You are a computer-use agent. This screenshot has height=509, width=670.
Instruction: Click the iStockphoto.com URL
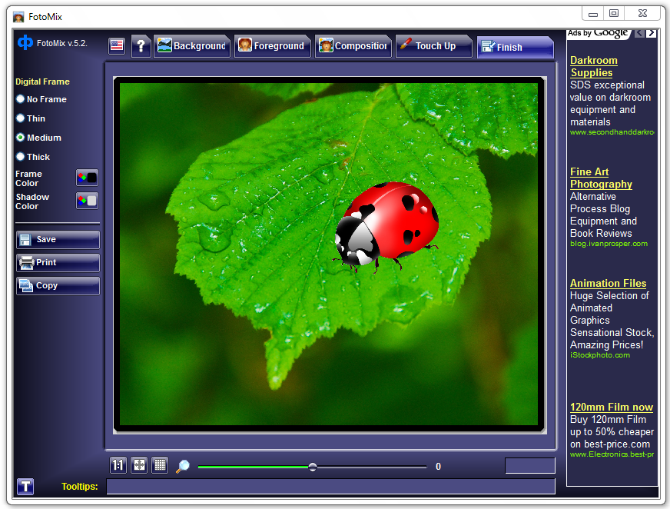[600, 355]
